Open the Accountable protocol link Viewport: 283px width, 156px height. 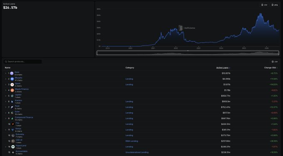pyautogui.click(x=22, y=151)
